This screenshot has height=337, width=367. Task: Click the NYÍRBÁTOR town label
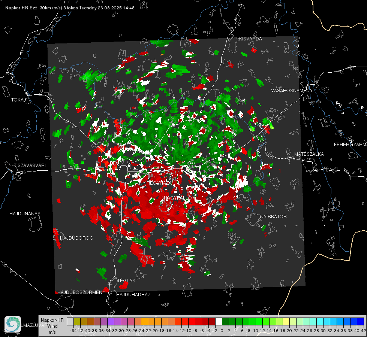pyautogui.click(x=273, y=217)
